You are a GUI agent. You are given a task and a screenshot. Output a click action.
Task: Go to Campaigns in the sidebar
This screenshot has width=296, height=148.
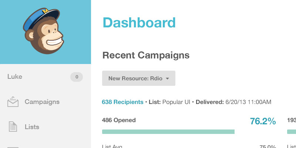coord(42,102)
